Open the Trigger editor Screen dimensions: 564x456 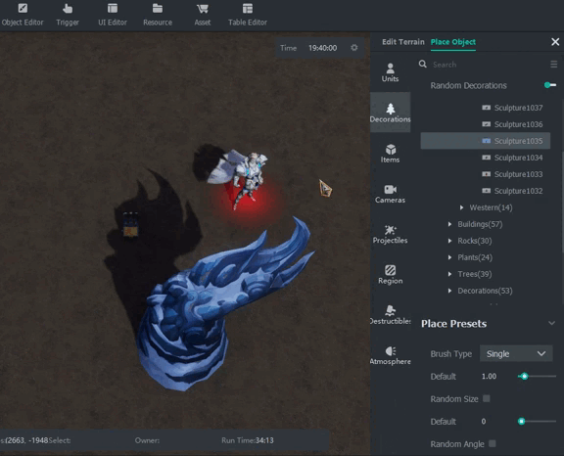68,15
